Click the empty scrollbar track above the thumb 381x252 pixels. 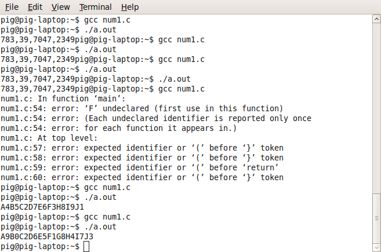[x=376, y=108]
